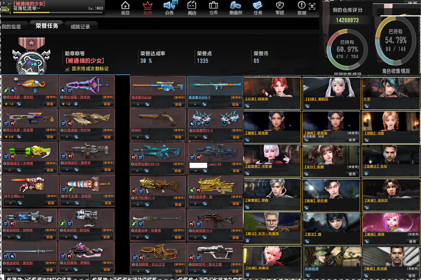The image size is (421, 280).
Task: Select the 【火瞄】克莱尔 character portrait
Action: click(x=272, y=256)
